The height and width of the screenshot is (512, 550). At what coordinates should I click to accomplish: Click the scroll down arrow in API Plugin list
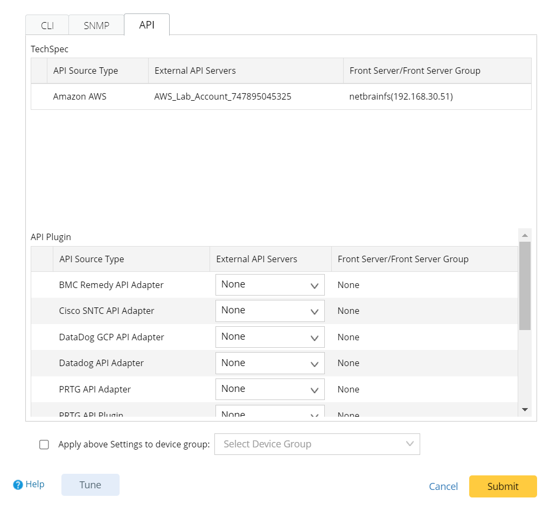point(525,410)
